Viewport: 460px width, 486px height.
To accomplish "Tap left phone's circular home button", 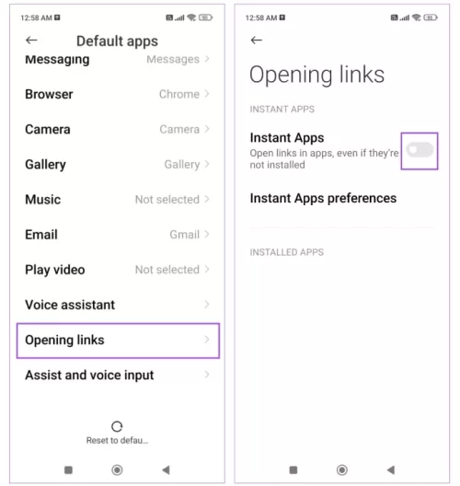I will click(117, 469).
